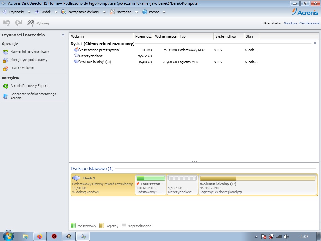The height and width of the screenshot is (241, 321).
Task: Click the Wykonaj button label
Action: click(x=42, y=23)
